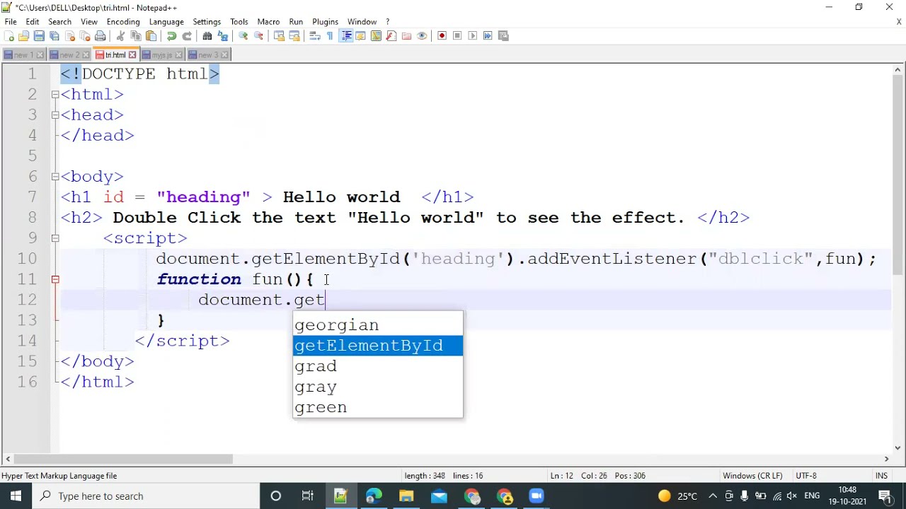Viewport: 906px width, 509px height.
Task: Open the notification center icon
Action: tap(885, 496)
